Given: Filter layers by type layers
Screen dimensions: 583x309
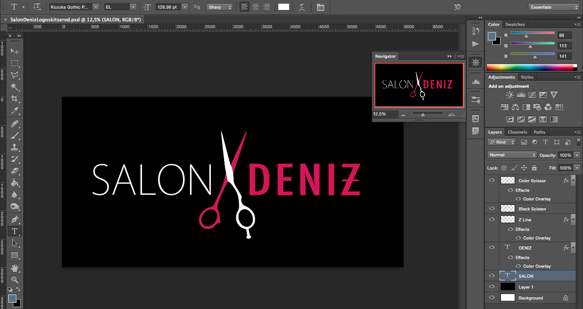Looking at the screenshot, I should coord(546,142).
